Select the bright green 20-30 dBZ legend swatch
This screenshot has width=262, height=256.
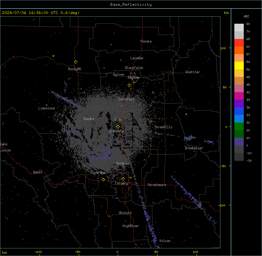[239, 126]
